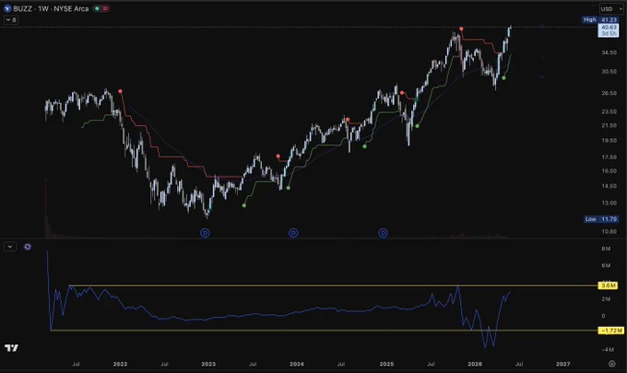Click the 8M value on indicator scale
Viewport: 627px width, 373px height.
point(606,249)
